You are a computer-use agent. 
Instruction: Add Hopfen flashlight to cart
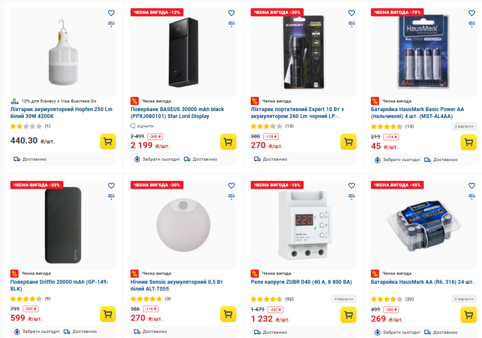(108, 141)
